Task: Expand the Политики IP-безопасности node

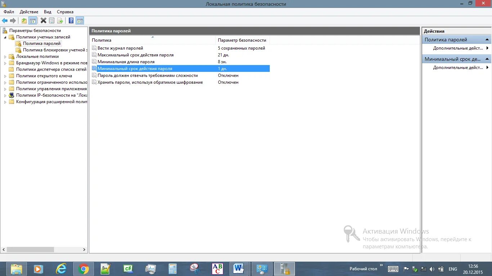Action: (x=5, y=95)
